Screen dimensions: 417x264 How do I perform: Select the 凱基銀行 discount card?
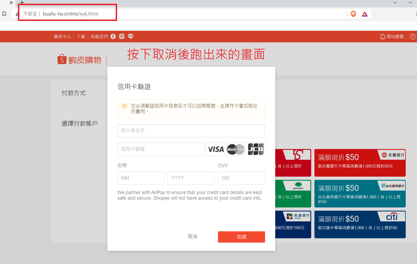(293, 225)
